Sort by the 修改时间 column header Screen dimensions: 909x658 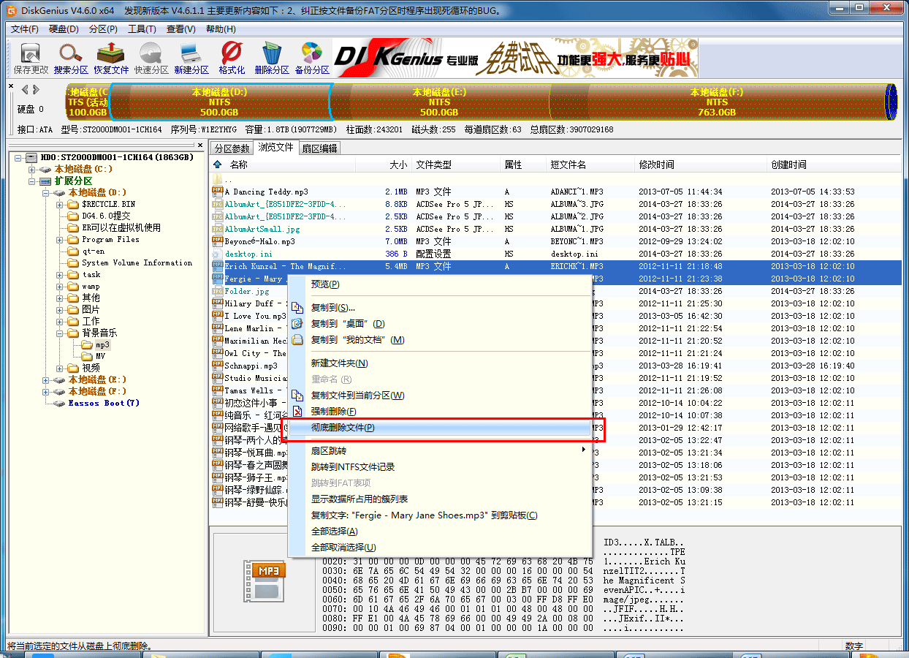(701, 164)
